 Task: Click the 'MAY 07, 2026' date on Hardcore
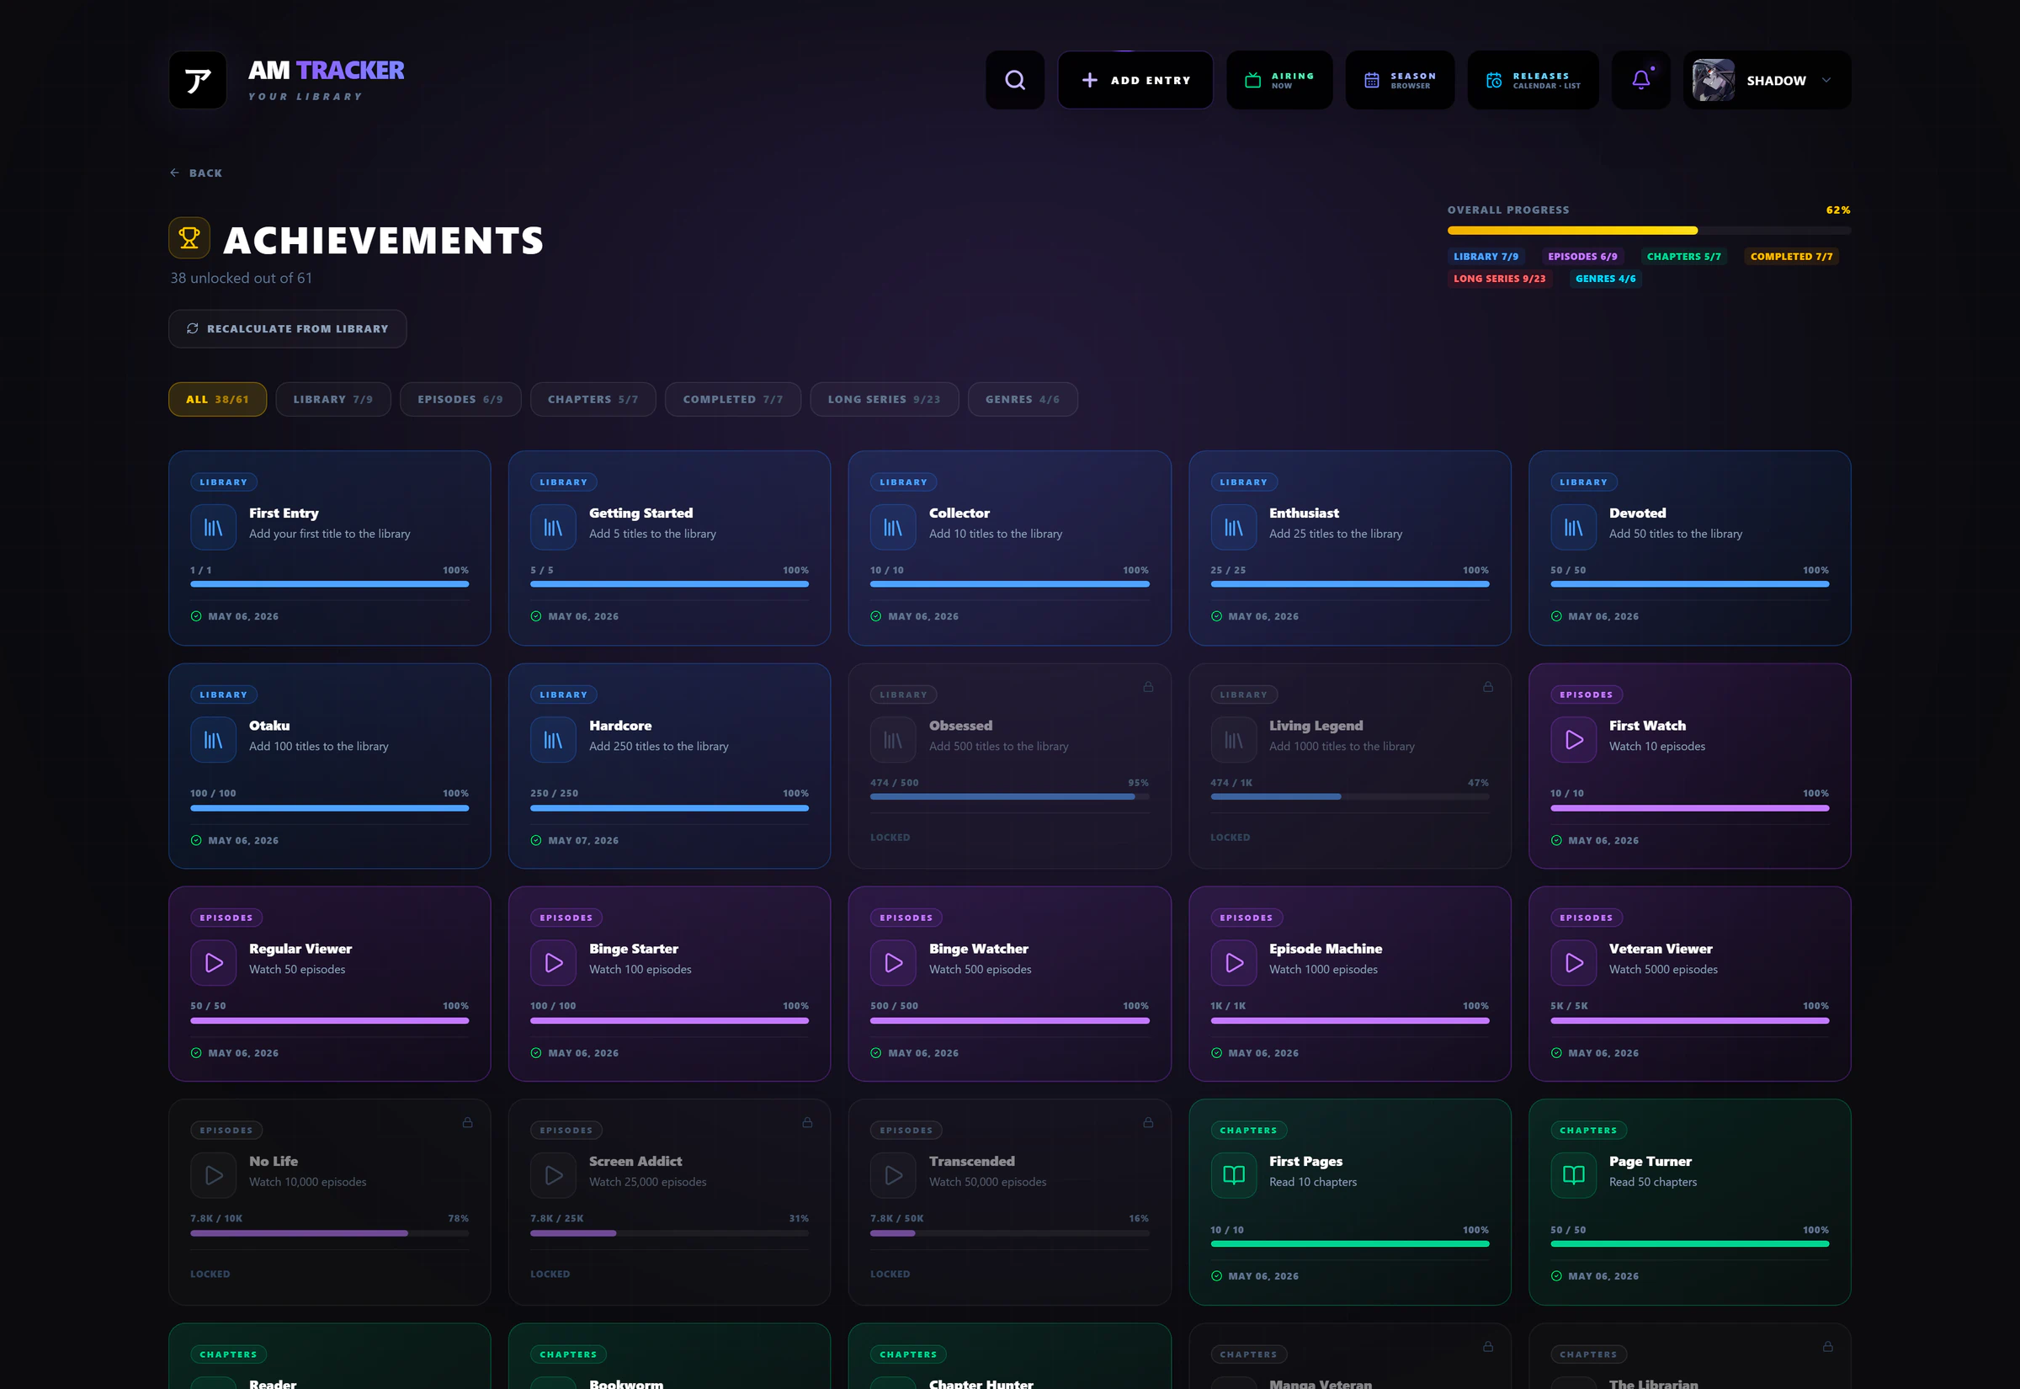583,841
